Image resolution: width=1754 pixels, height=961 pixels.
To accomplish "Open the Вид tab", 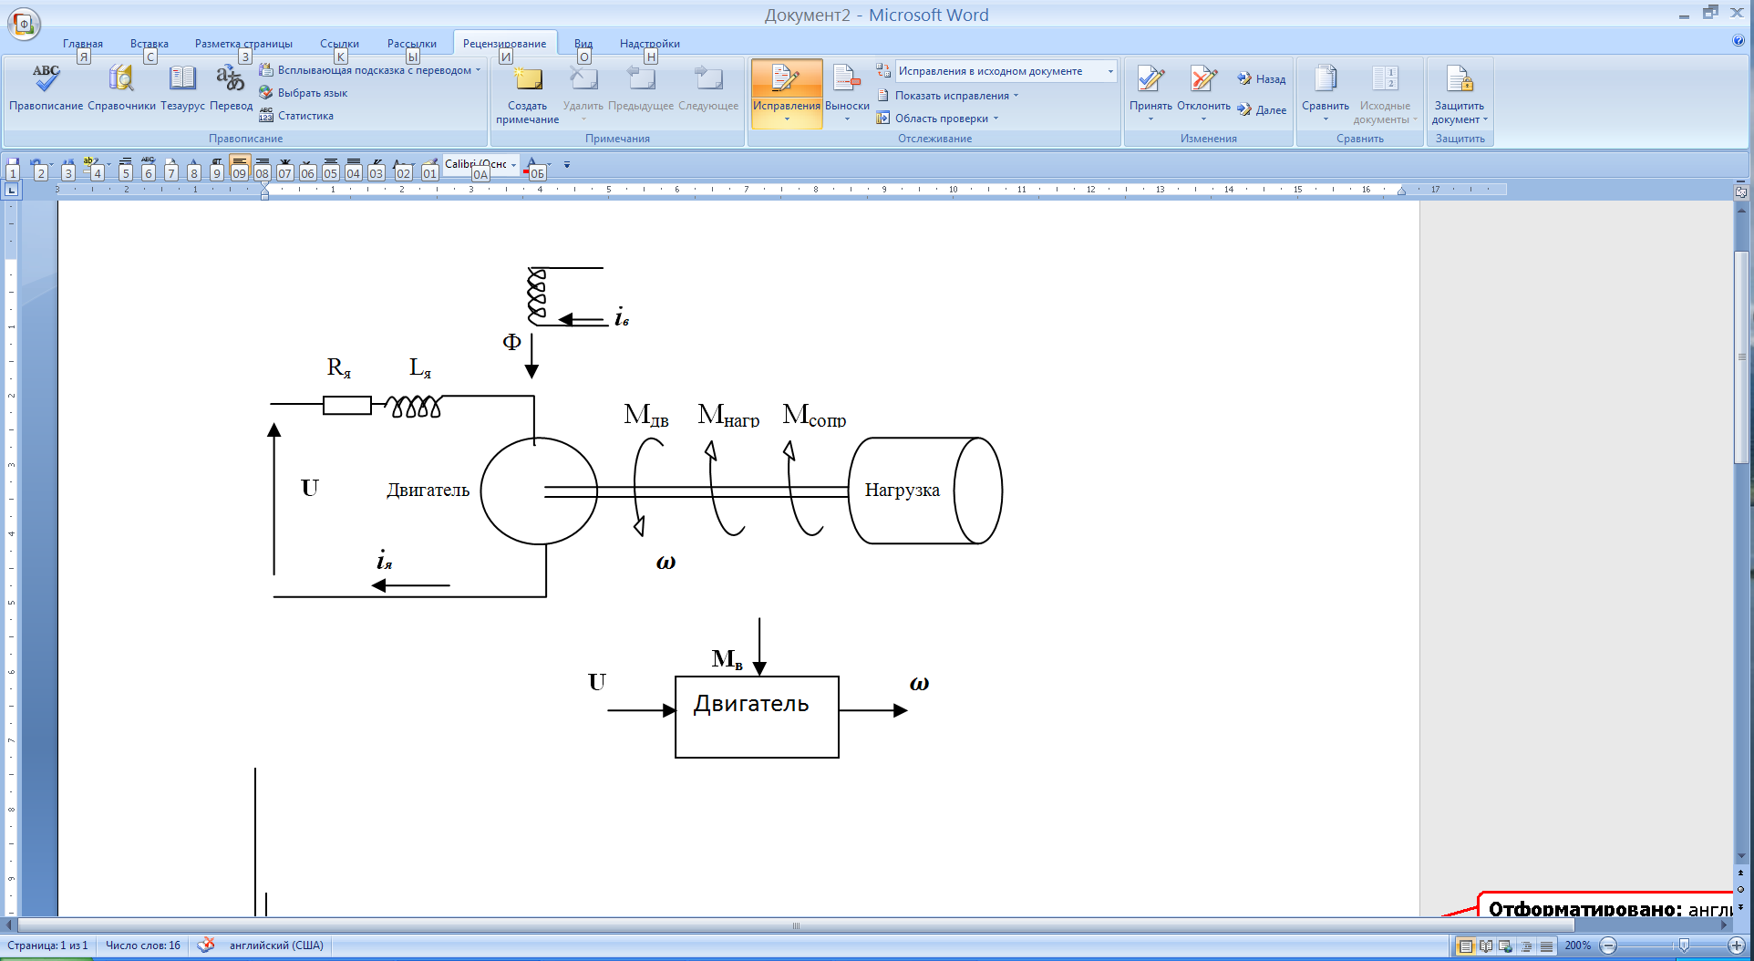I will [583, 43].
